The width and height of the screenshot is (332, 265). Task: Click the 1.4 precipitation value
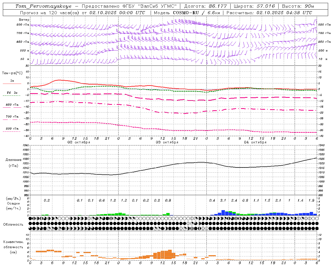click(x=300, y=201)
